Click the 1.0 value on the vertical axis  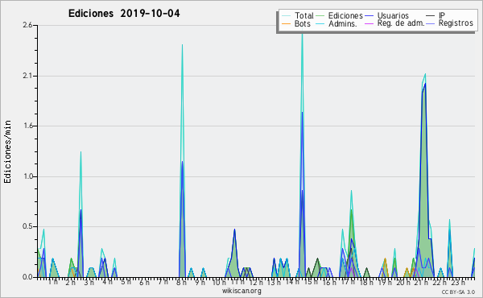pos(27,176)
